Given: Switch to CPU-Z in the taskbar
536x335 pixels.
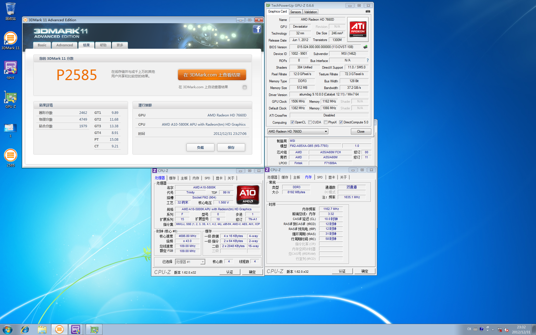Looking at the screenshot, I should [76, 330].
